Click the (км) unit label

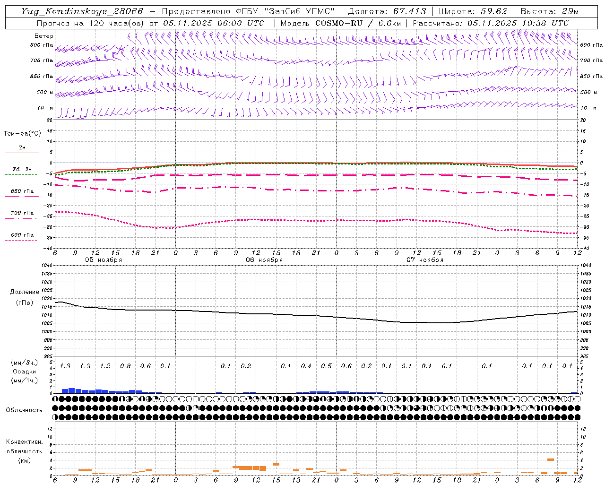coord(24,460)
